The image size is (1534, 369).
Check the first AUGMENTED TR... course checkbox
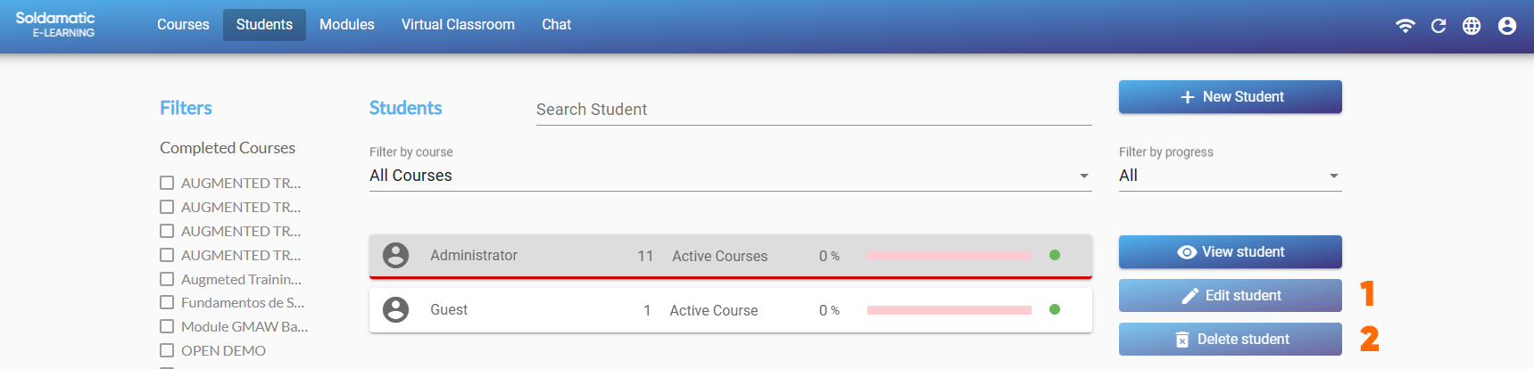click(x=167, y=183)
